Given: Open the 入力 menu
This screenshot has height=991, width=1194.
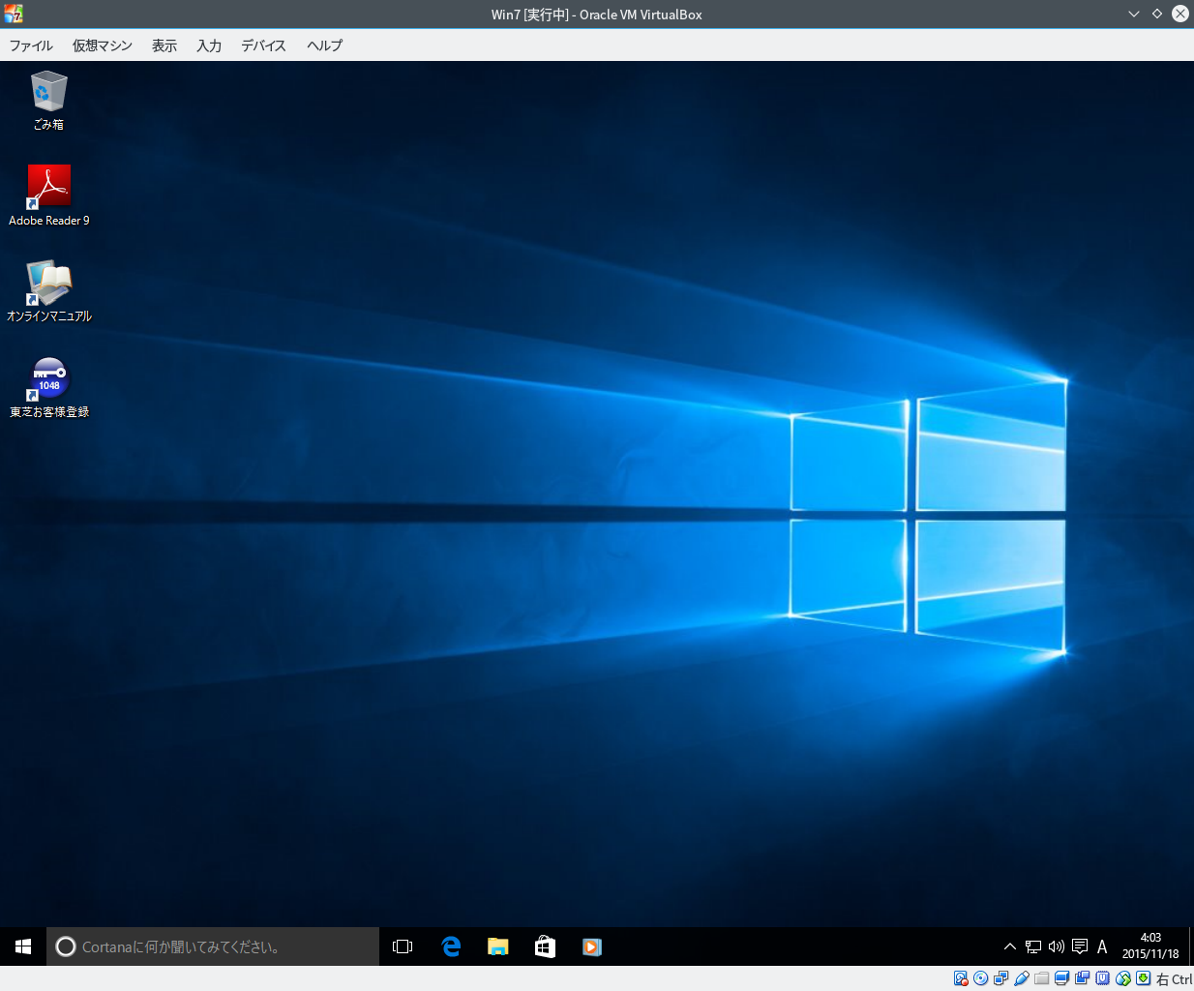Looking at the screenshot, I should tap(209, 45).
